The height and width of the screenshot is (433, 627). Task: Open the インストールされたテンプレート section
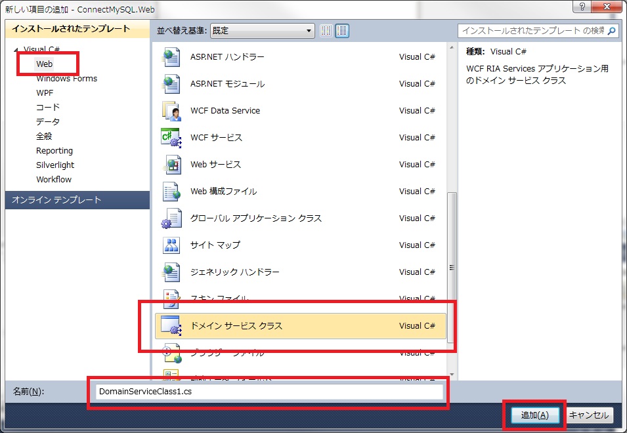click(77, 29)
